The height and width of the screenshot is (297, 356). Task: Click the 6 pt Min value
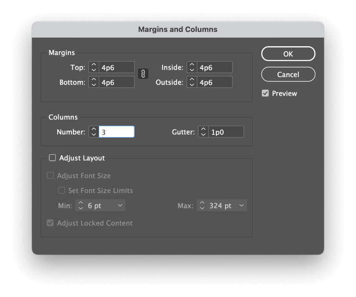95,206
